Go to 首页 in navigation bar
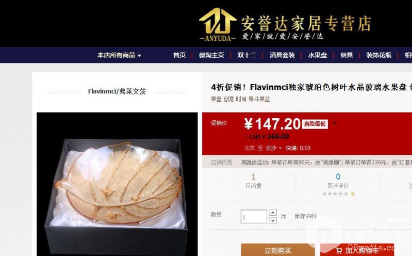Screen dimensions: 412x256 coord(179,55)
